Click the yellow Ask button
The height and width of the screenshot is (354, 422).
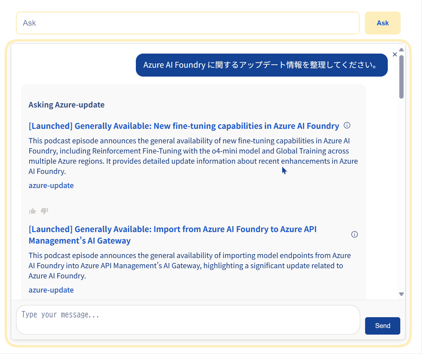tap(383, 23)
